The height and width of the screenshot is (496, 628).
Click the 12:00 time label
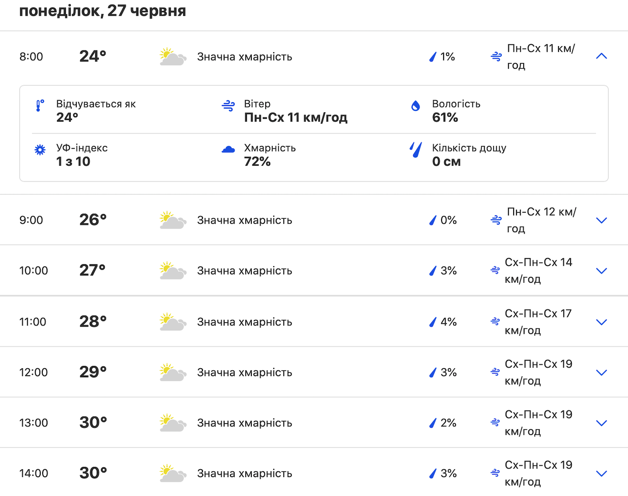pyautogui.click(x=34, y=372)
